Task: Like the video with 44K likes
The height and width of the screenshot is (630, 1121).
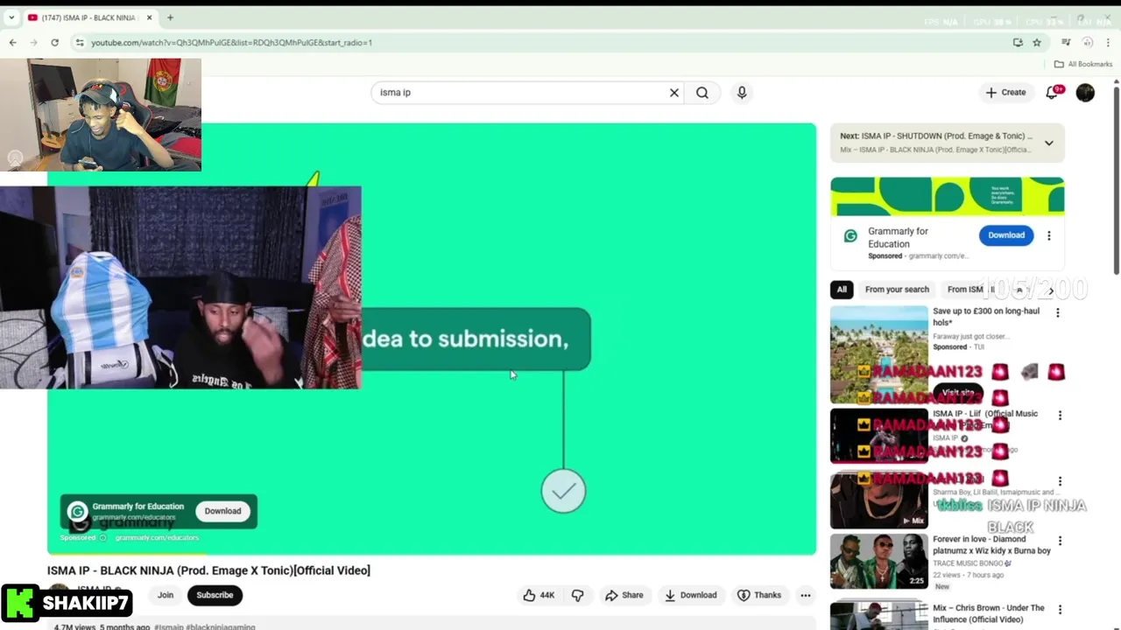Action: tap(539, 595)
